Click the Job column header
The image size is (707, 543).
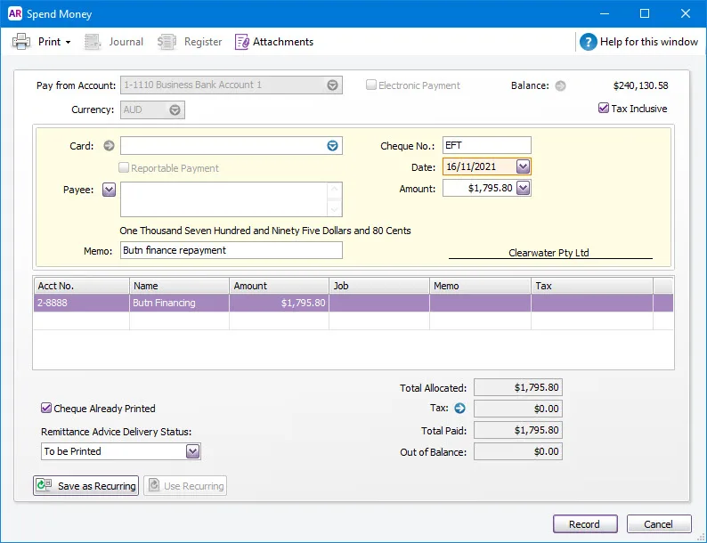click(x=379, y=286)
